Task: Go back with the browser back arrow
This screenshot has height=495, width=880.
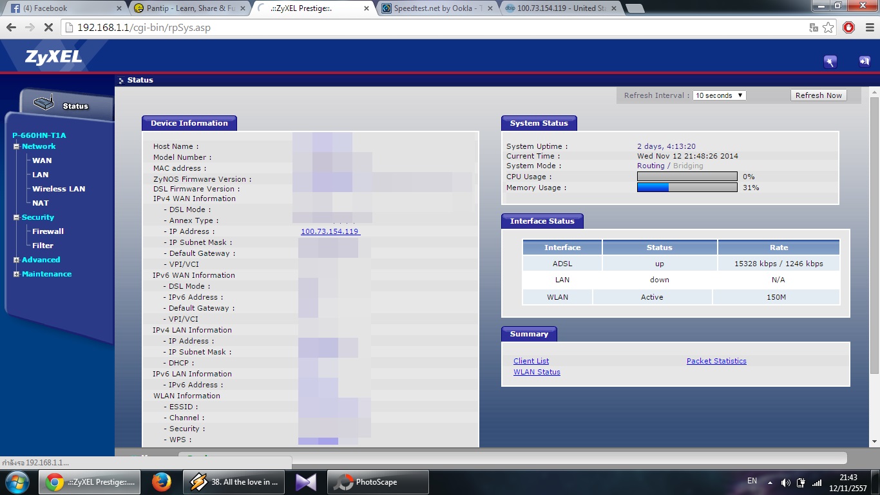Action: [x=12, y=28]
